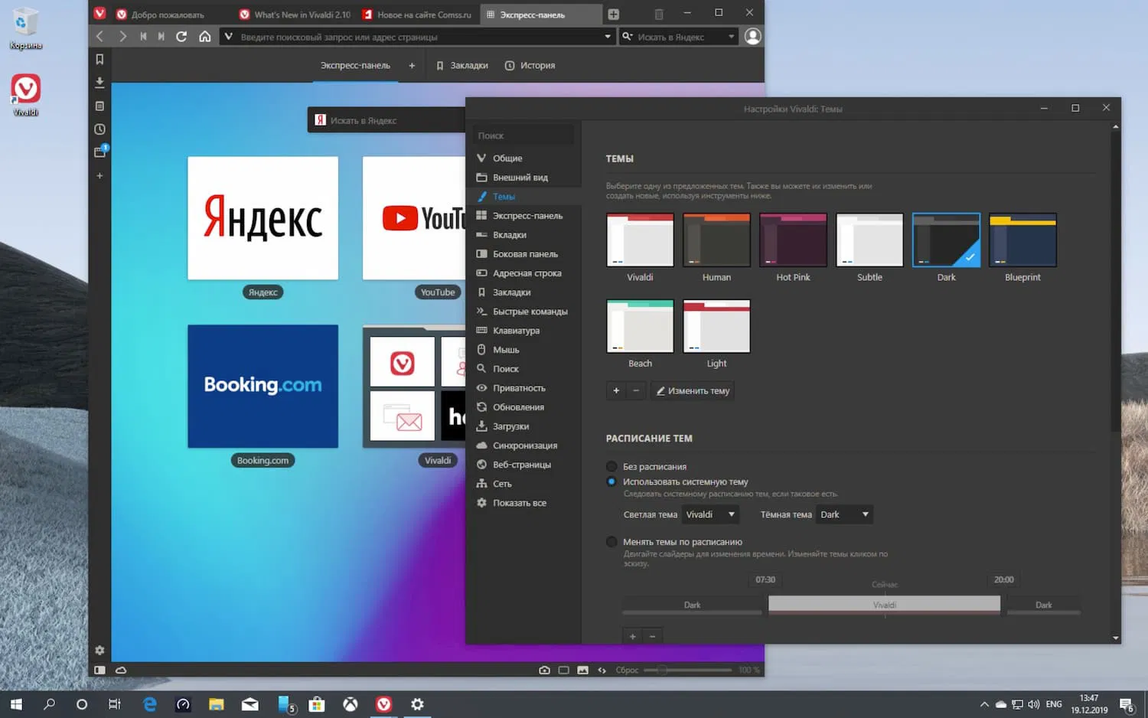Open the 'Закладки' start page tab
The height and width of the screenshot is (718, 1148).
click(x=461, y=66)
